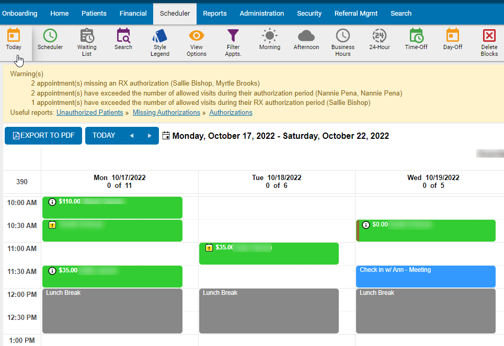Image resolution: width=504 pixels, height=346 pixels.
Task: Click the Style Legend icon
Action: pyautogui.click(x=160, y=42)
